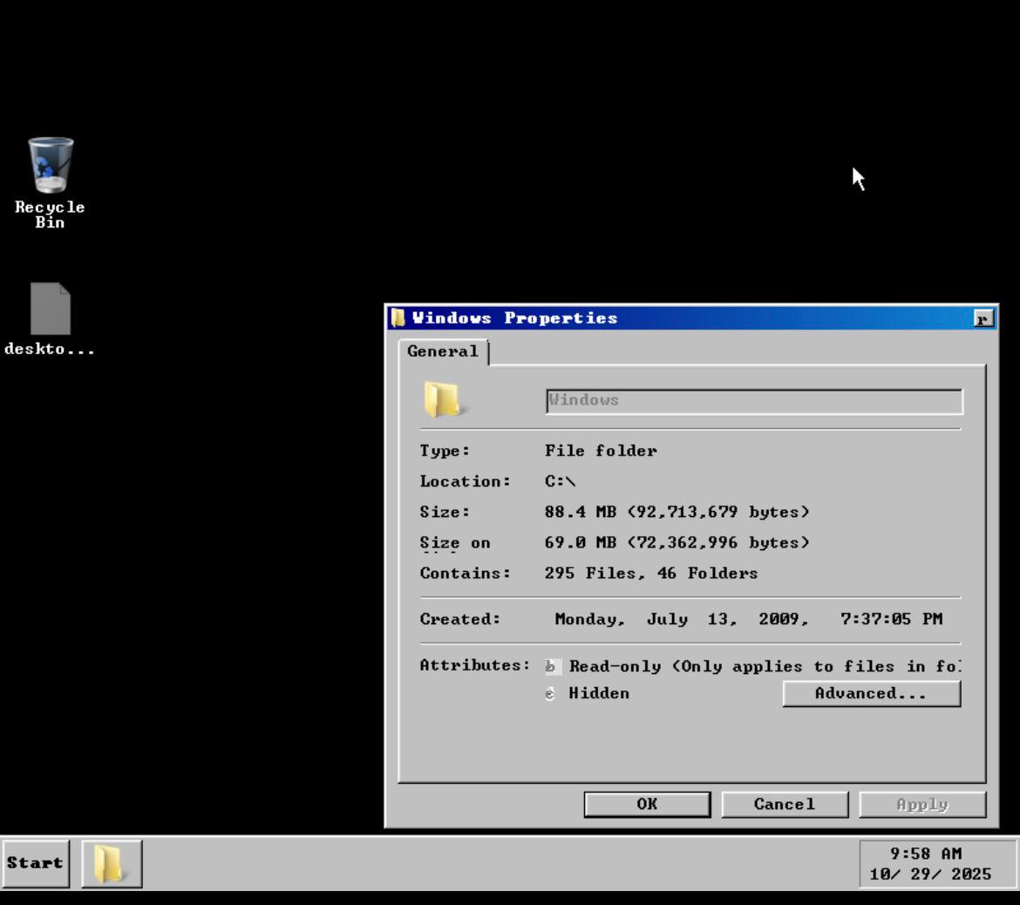Click the Apply button
1020x905 pixels.
[921, 804]
